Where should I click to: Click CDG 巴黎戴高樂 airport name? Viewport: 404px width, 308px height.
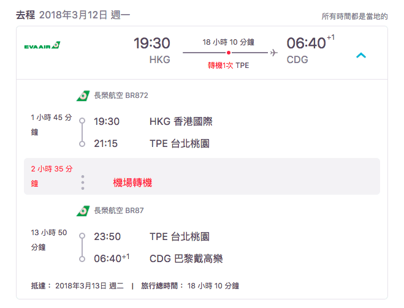click(186, 258)
